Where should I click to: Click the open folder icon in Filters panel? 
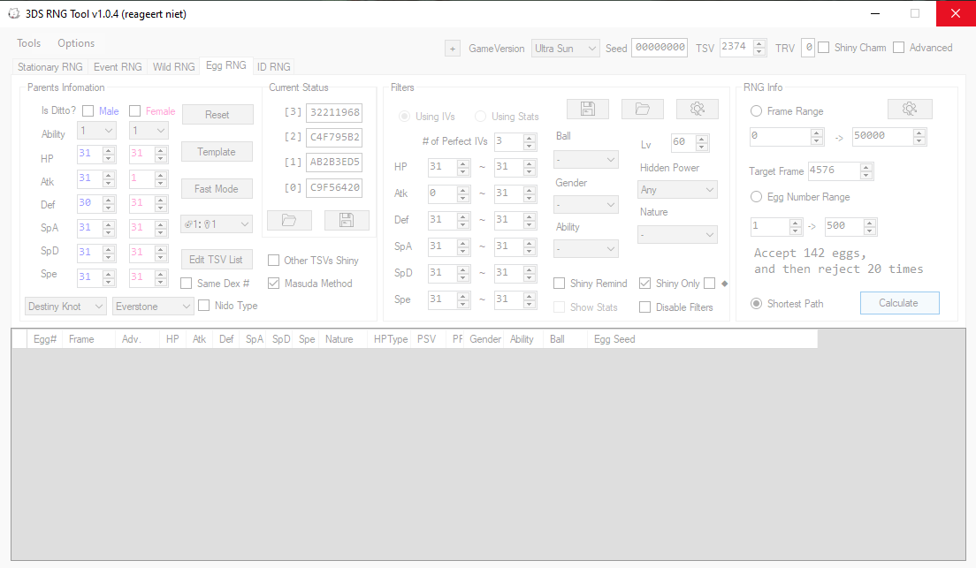pos(642,109)
